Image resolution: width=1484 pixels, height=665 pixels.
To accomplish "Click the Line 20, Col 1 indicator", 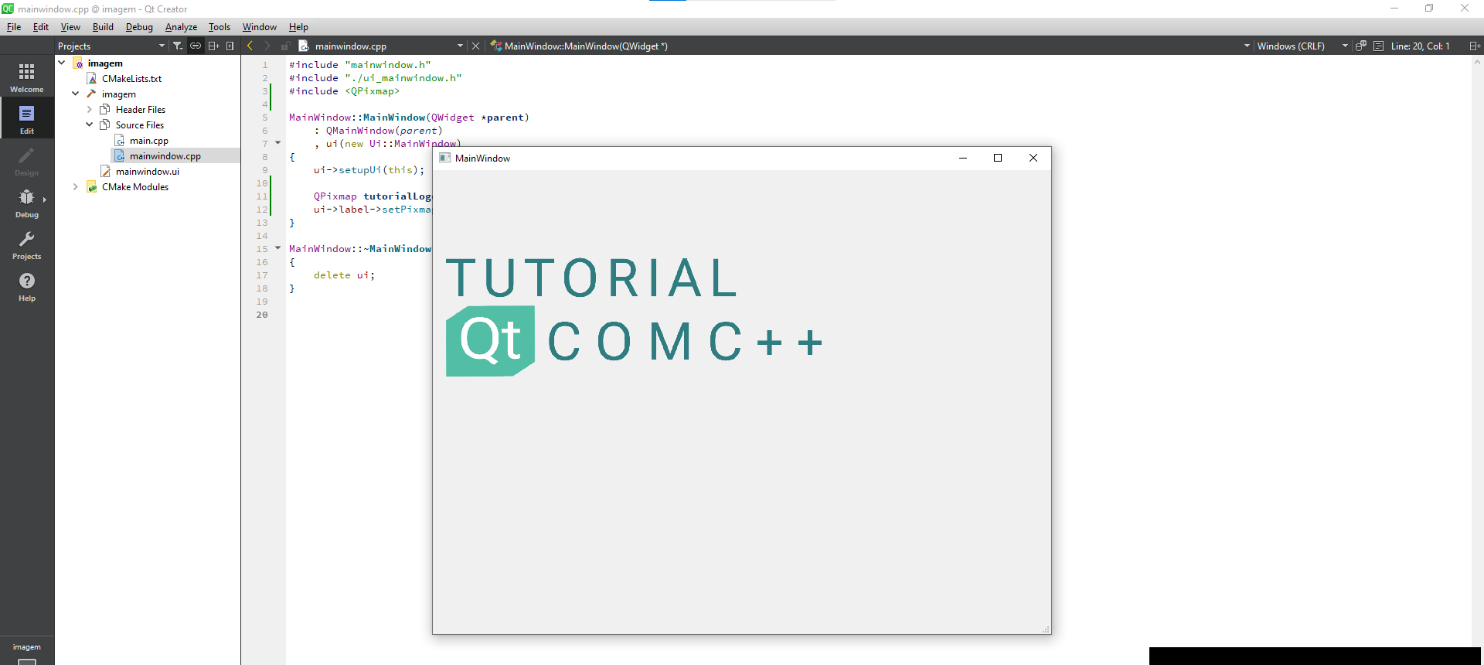I will (1420, 46).
